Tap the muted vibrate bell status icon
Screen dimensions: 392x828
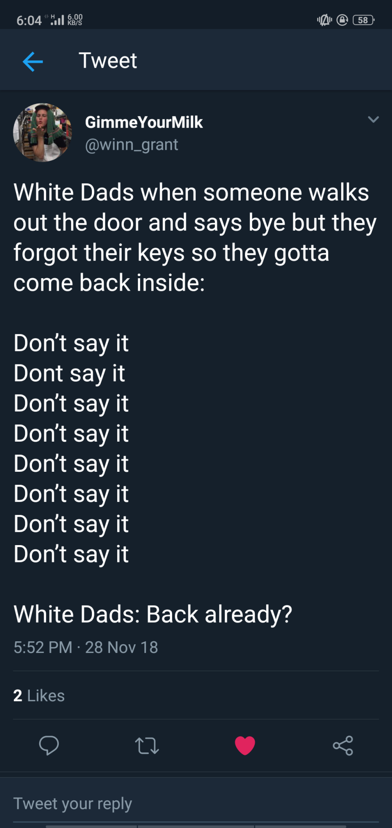pos(325,20)
